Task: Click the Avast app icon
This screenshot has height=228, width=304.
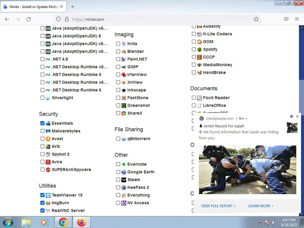Action: click(x=48, y=139)
